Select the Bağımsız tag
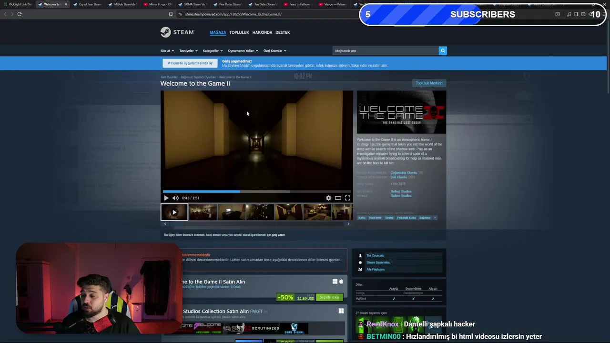 coord(425,218)
